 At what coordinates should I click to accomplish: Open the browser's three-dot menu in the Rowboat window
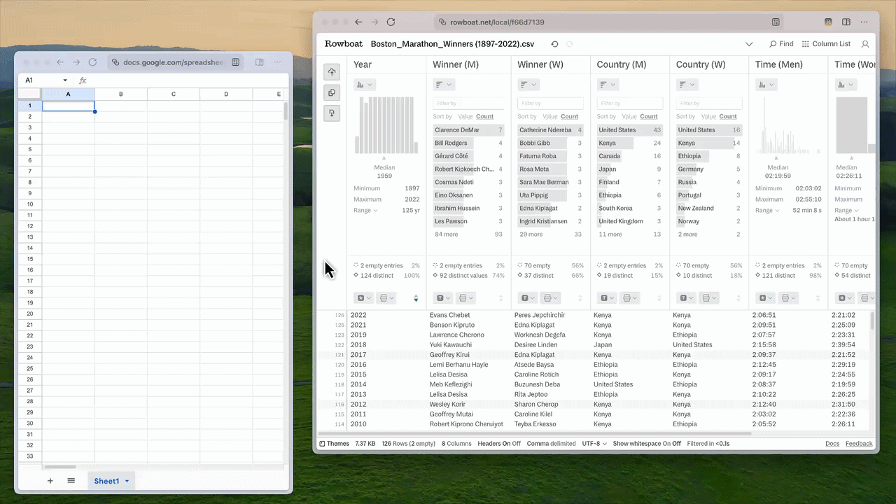pos(864,22)
